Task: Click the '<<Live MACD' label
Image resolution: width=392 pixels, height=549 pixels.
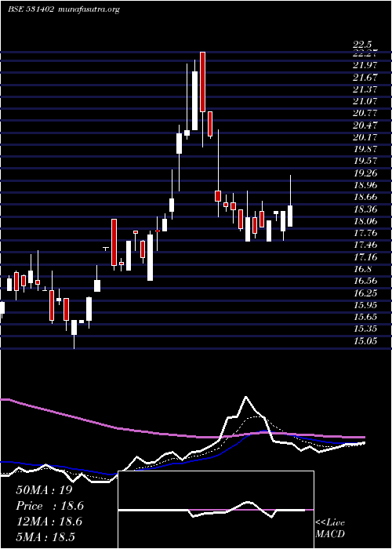Action: (x=330, y=529)
